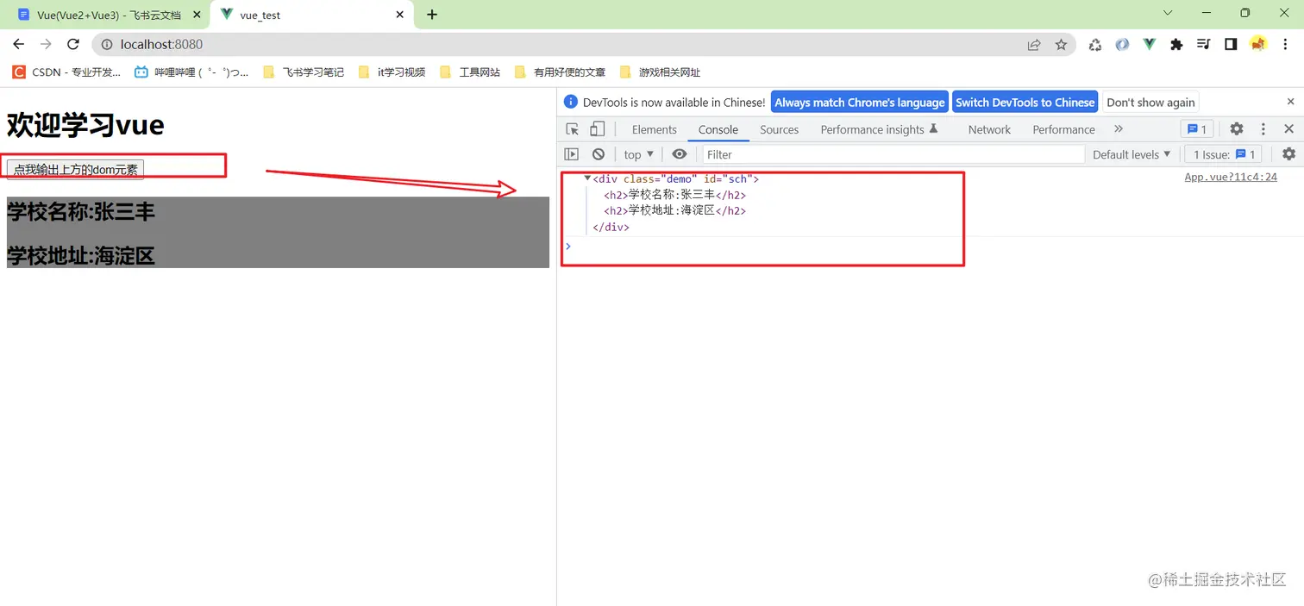Close the vue_test browser tab
The image size is (1304, 606).
pos(399,15)
